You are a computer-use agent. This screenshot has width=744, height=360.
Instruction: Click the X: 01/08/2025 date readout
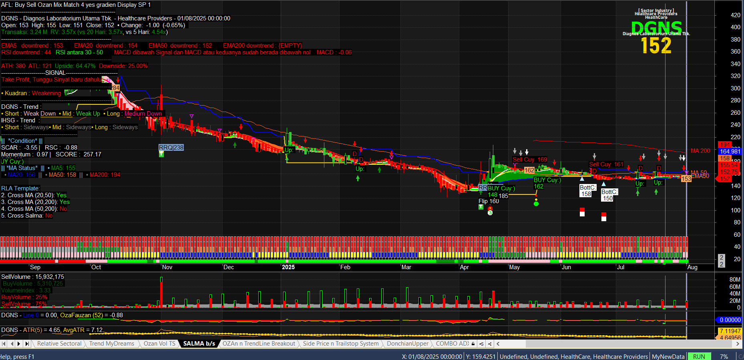coord(432,356)
